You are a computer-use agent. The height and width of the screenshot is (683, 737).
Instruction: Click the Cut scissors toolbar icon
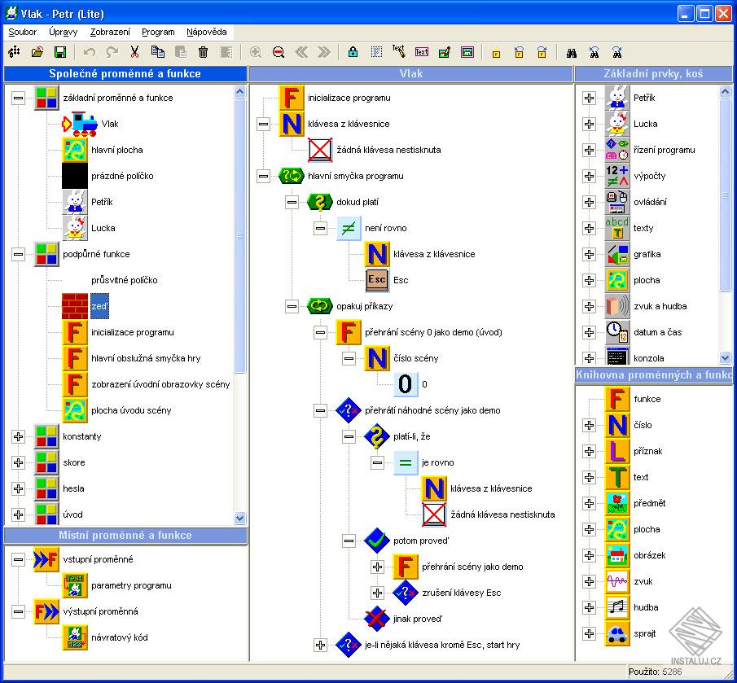[134, 52]
